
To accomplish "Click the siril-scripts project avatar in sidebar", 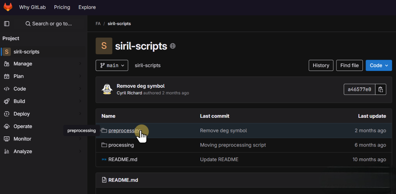I will 6,52.
